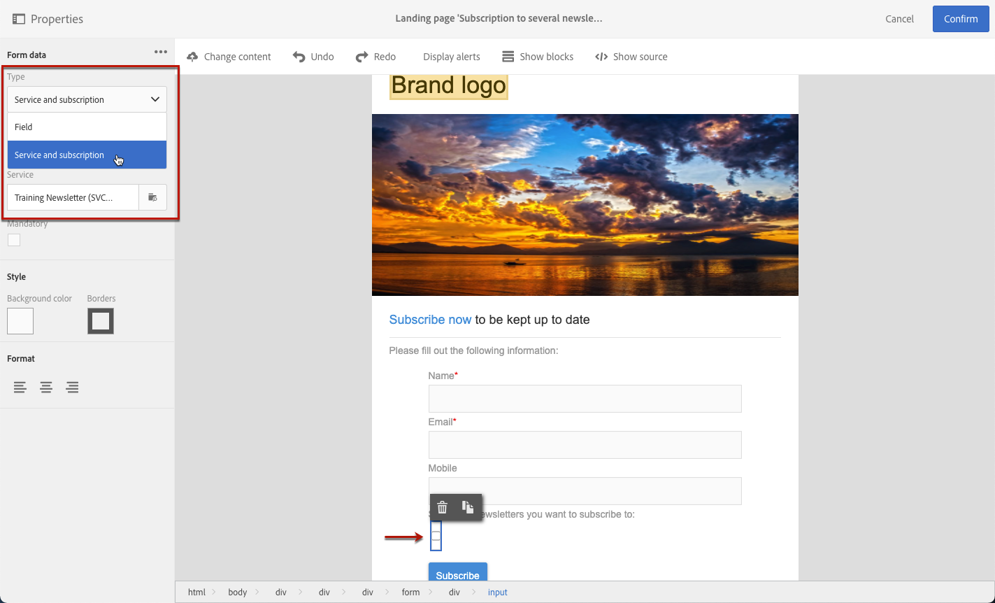The height and width of the screenshot is (603, 995).
Task: Click the Properties header label
Action: (x=57, y=19)
